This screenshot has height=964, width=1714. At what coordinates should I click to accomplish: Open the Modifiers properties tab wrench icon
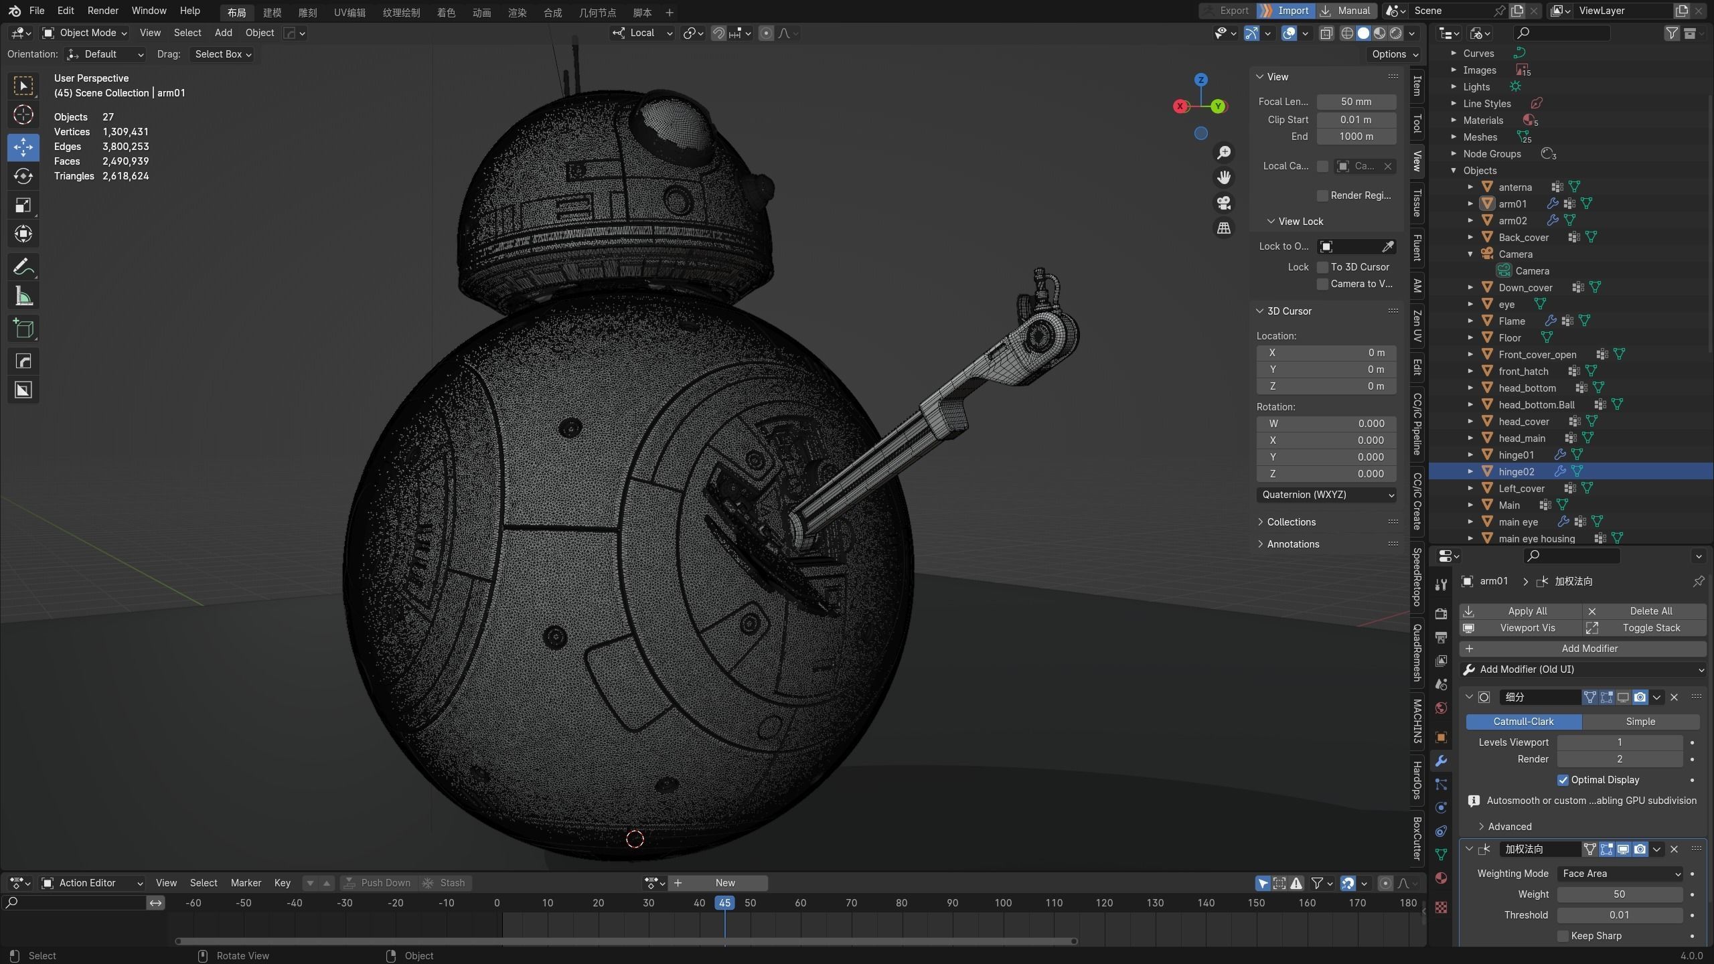(1442, 761)
